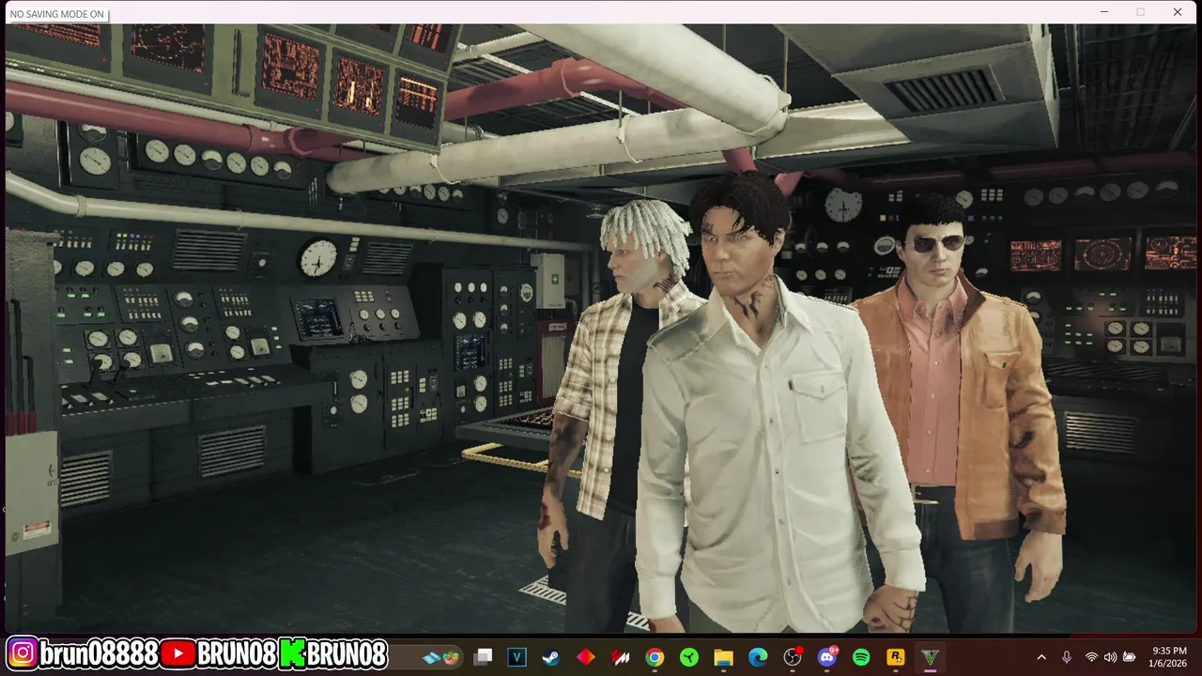Open volume control from the tray
1202x676 pixels.
1110,657
